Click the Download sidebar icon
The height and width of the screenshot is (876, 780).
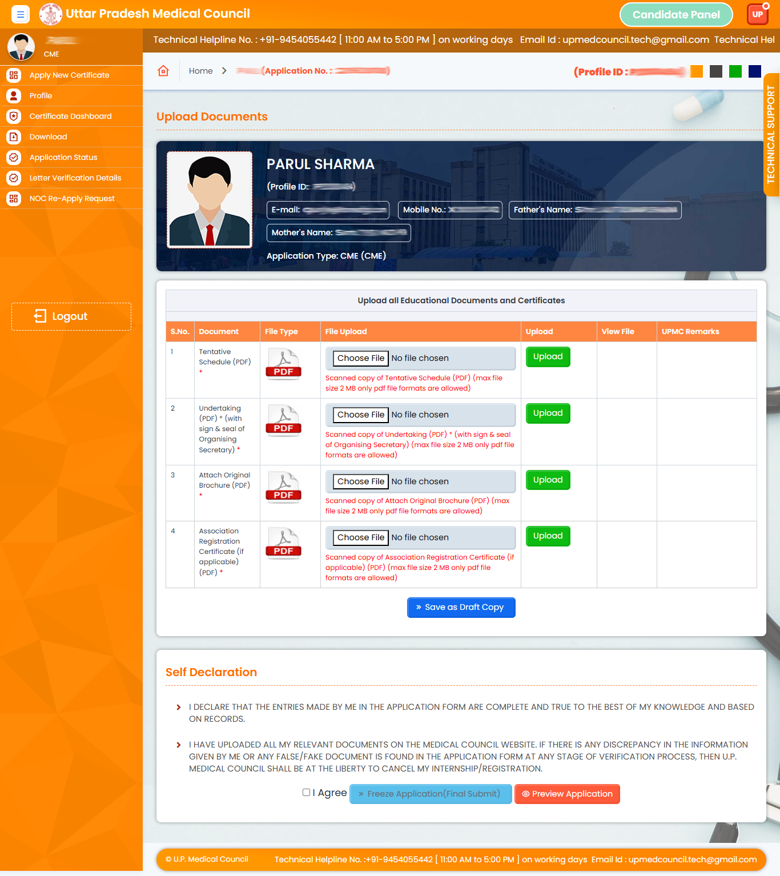14,137
